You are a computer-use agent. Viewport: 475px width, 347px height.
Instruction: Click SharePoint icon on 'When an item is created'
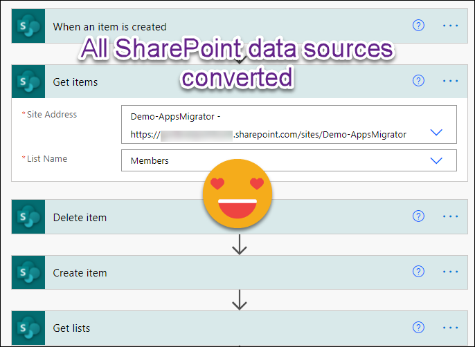[x=28, y=26]
